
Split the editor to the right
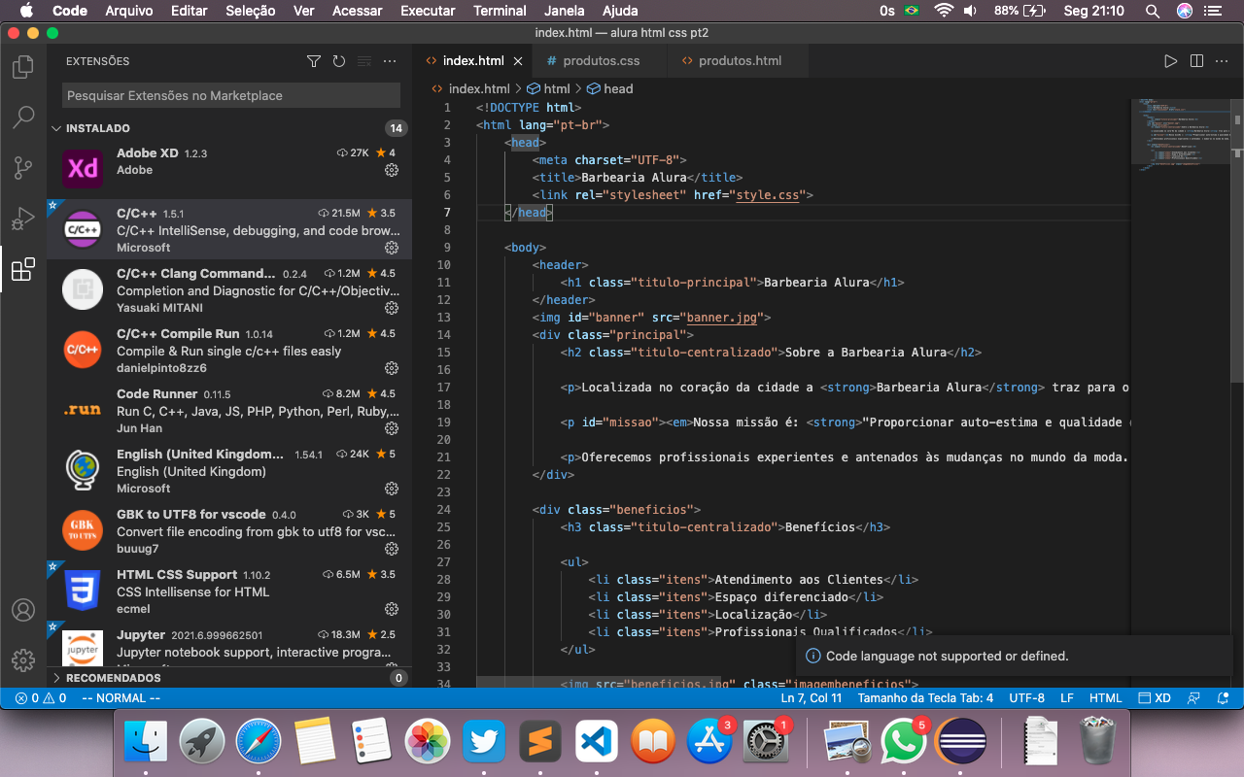1196,60
